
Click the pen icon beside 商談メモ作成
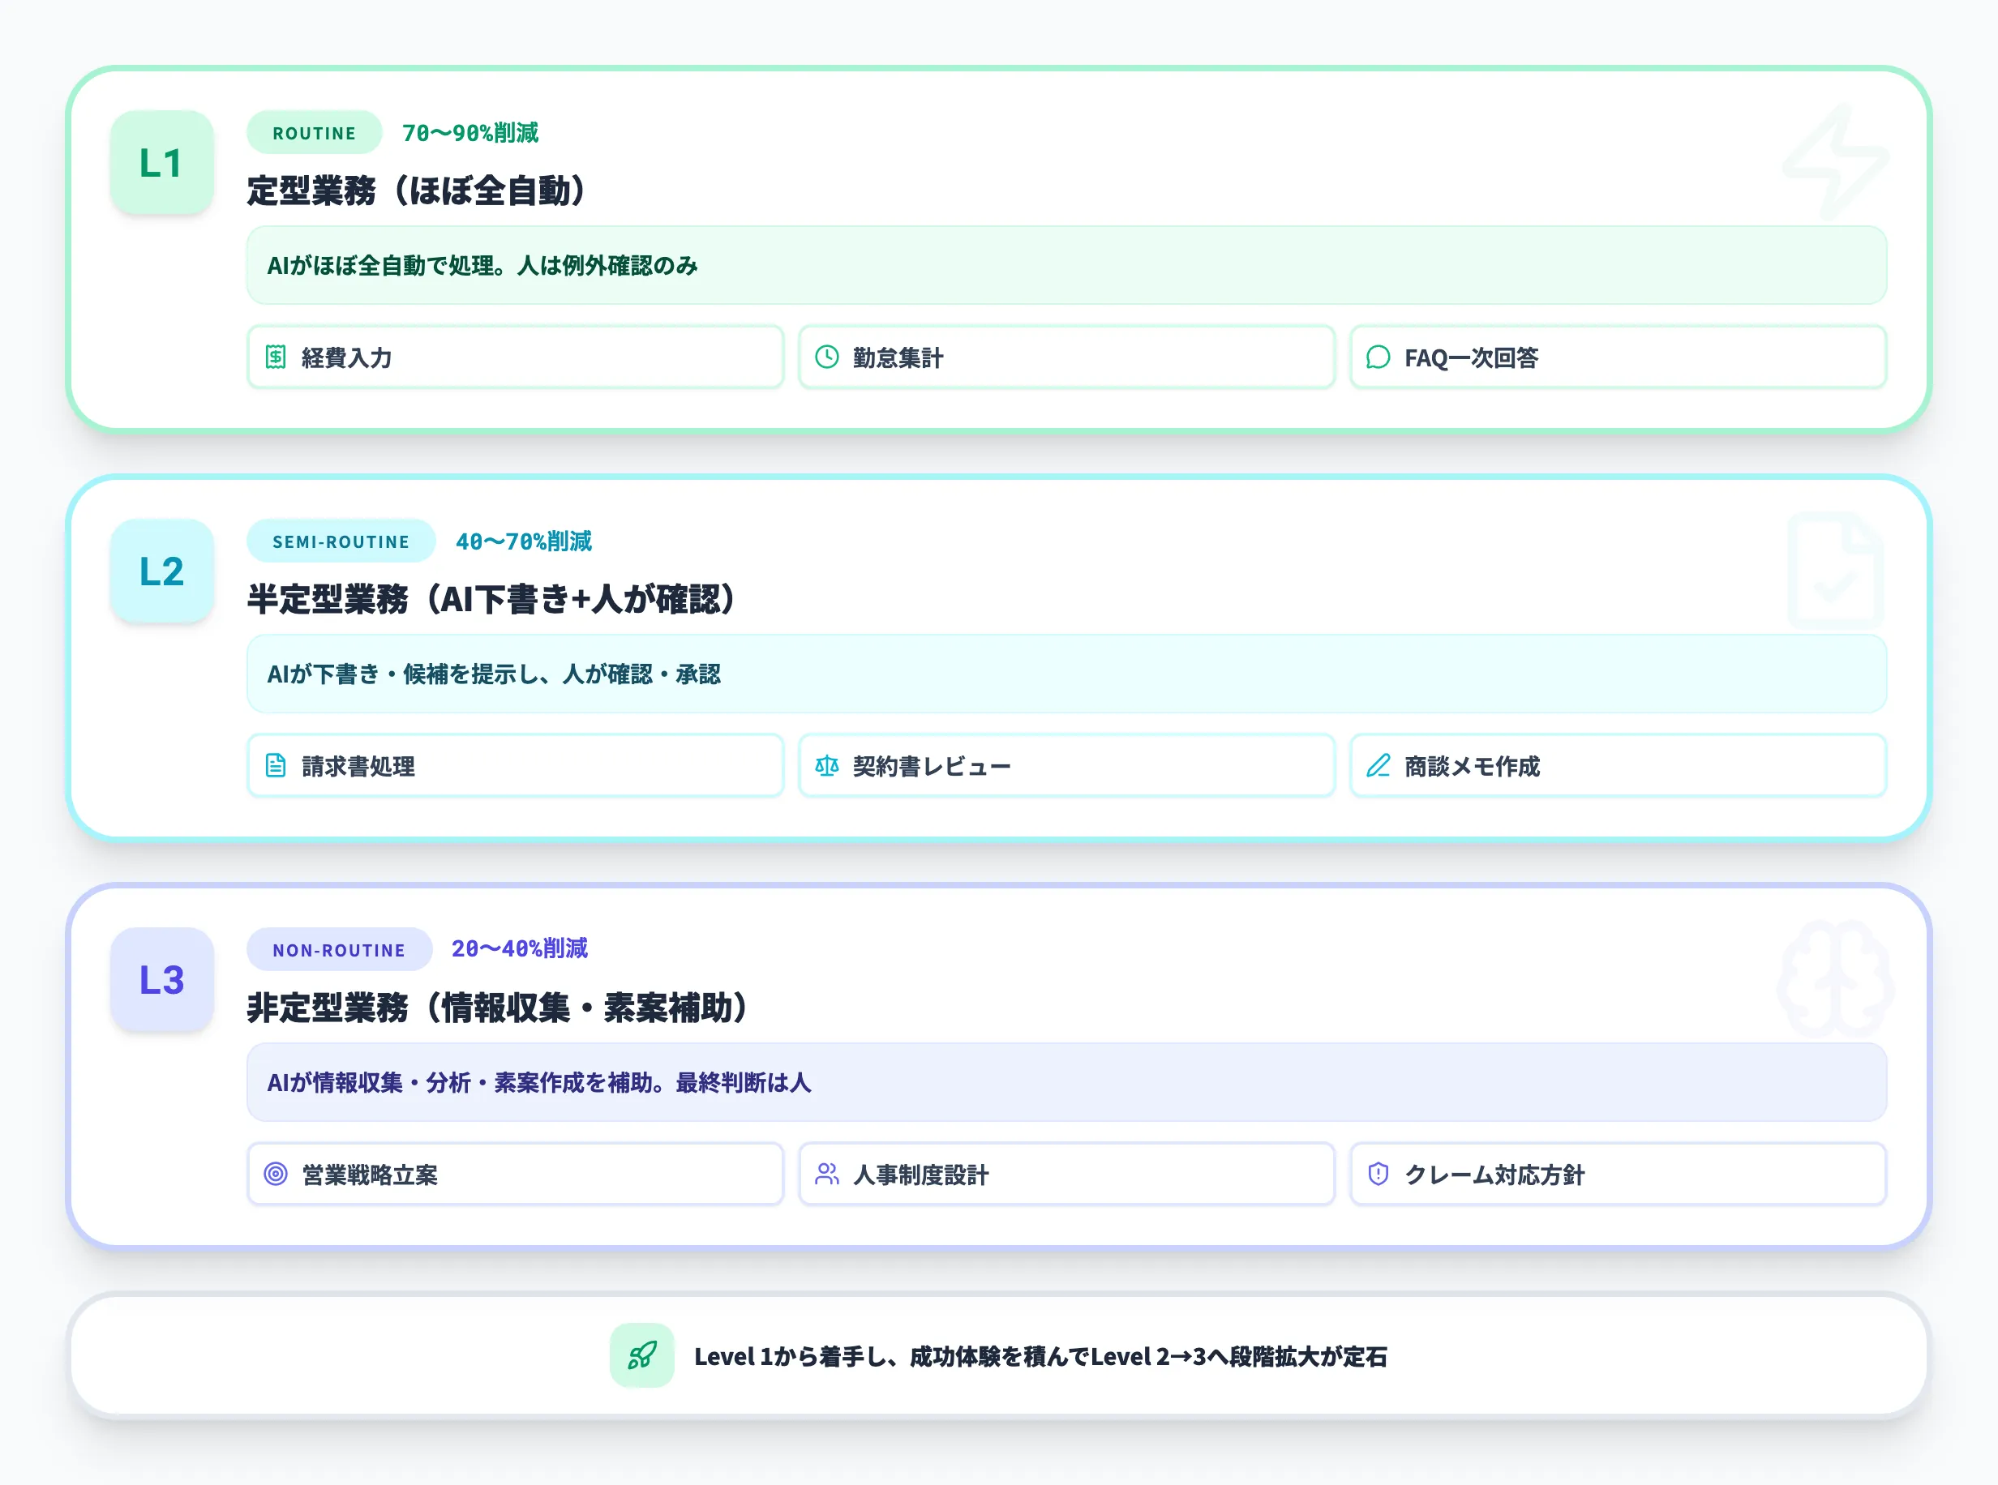click(x=1378, y=766)
